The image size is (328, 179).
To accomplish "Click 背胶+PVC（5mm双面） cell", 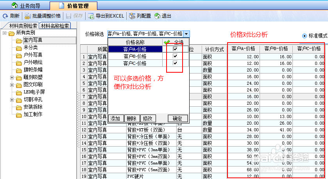I will pos(152,170).
